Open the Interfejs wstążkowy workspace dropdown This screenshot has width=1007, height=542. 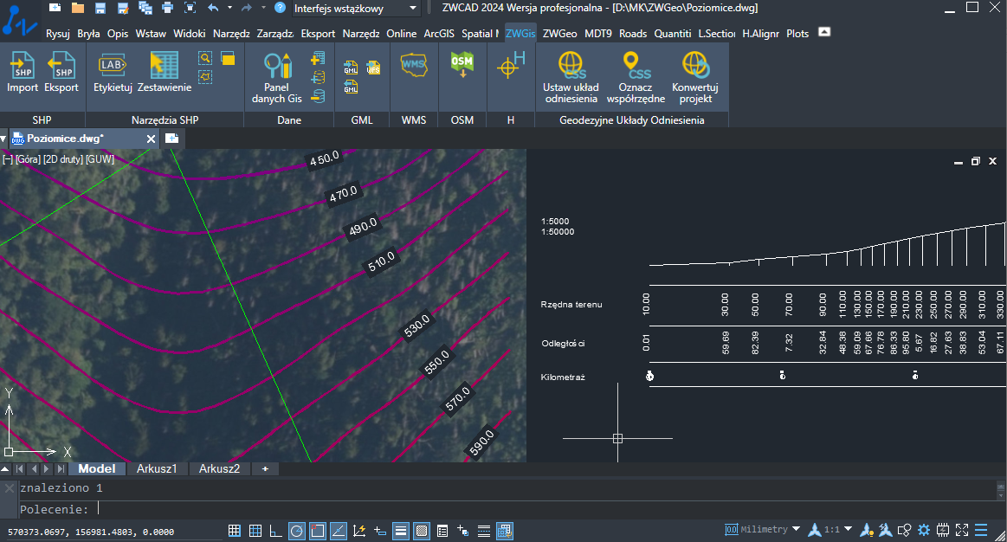click(355, 9)
